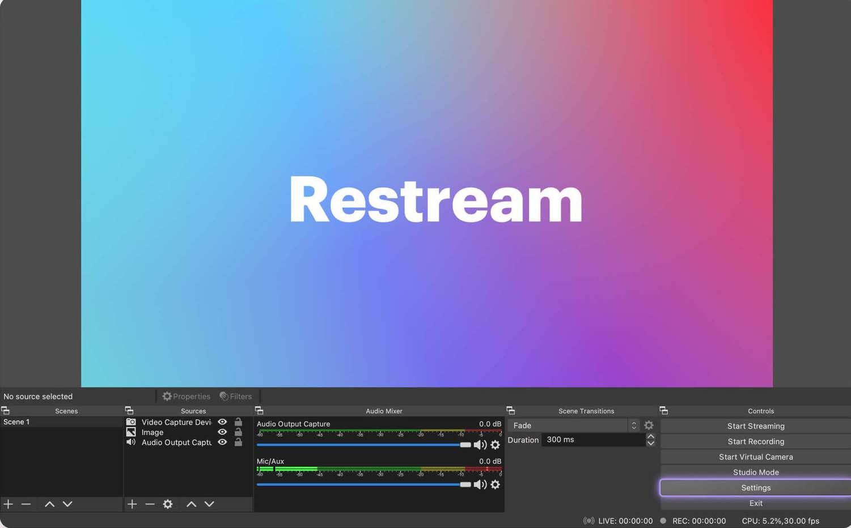Screen dimensions: 851x528
Task: Click Exit to quit OBS
Action: 756,503
